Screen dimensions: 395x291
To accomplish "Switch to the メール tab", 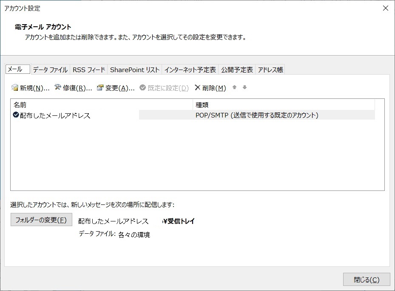I will pos(17,70).
